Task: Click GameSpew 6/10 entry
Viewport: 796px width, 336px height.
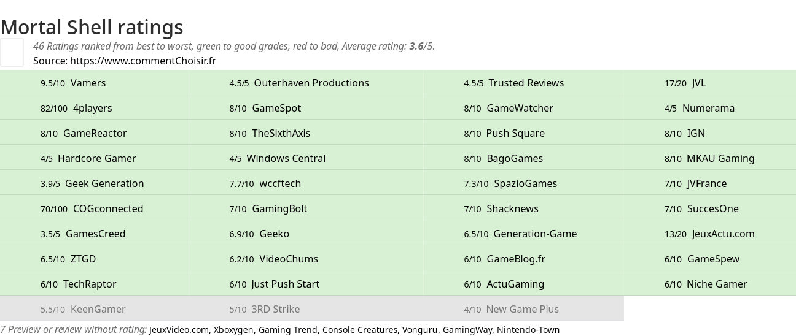Action: click(x=702, y=259)
